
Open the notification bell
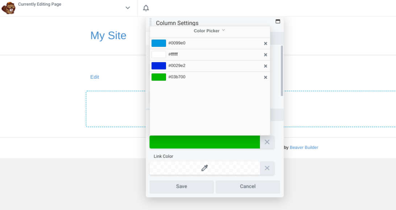146,8
